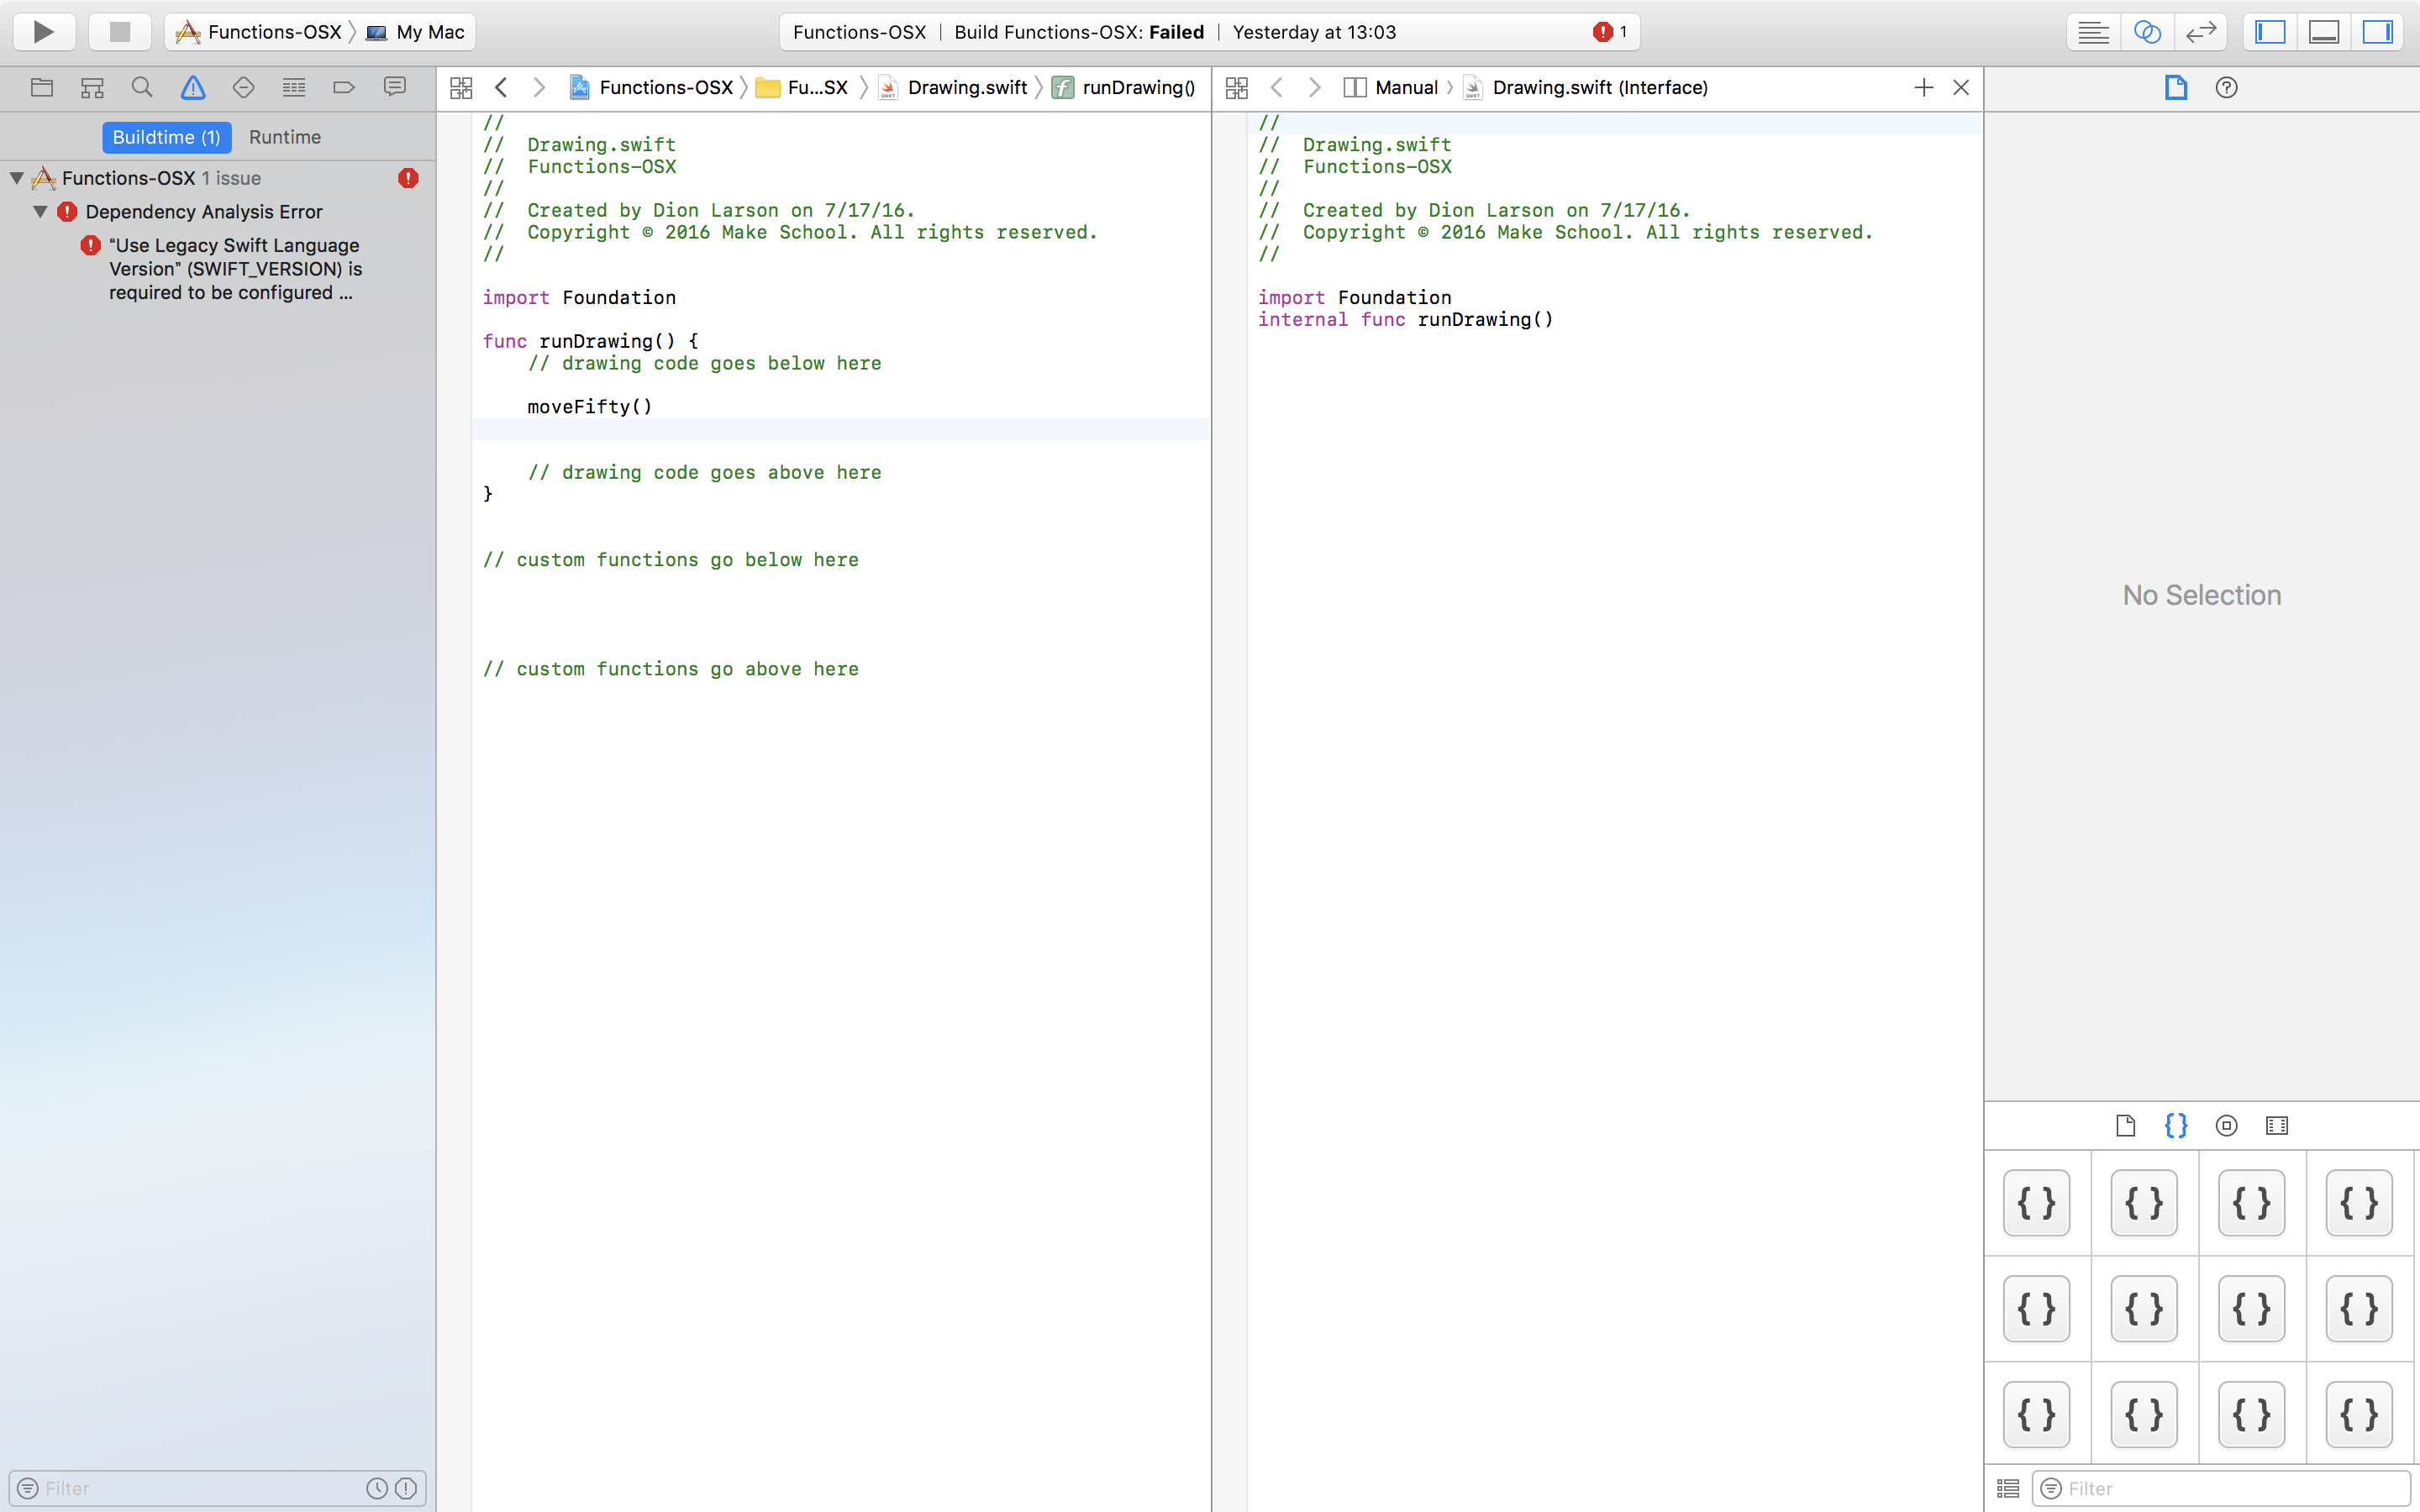Switch to the Runtime issues tab
Image resolution: width=2420 pixels, height=1512 pixels.
(285, 137)
